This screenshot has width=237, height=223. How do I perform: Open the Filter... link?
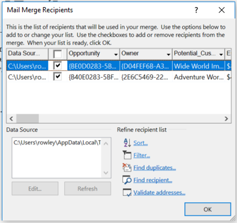click(142, 155)
